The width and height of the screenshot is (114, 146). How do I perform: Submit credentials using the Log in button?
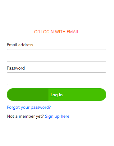[x=57, y=94]
